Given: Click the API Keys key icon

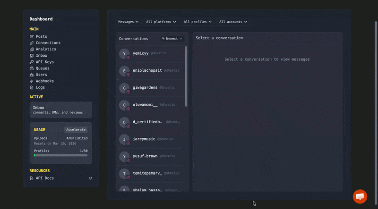Looking at the screenshot, I should (32, 62).
